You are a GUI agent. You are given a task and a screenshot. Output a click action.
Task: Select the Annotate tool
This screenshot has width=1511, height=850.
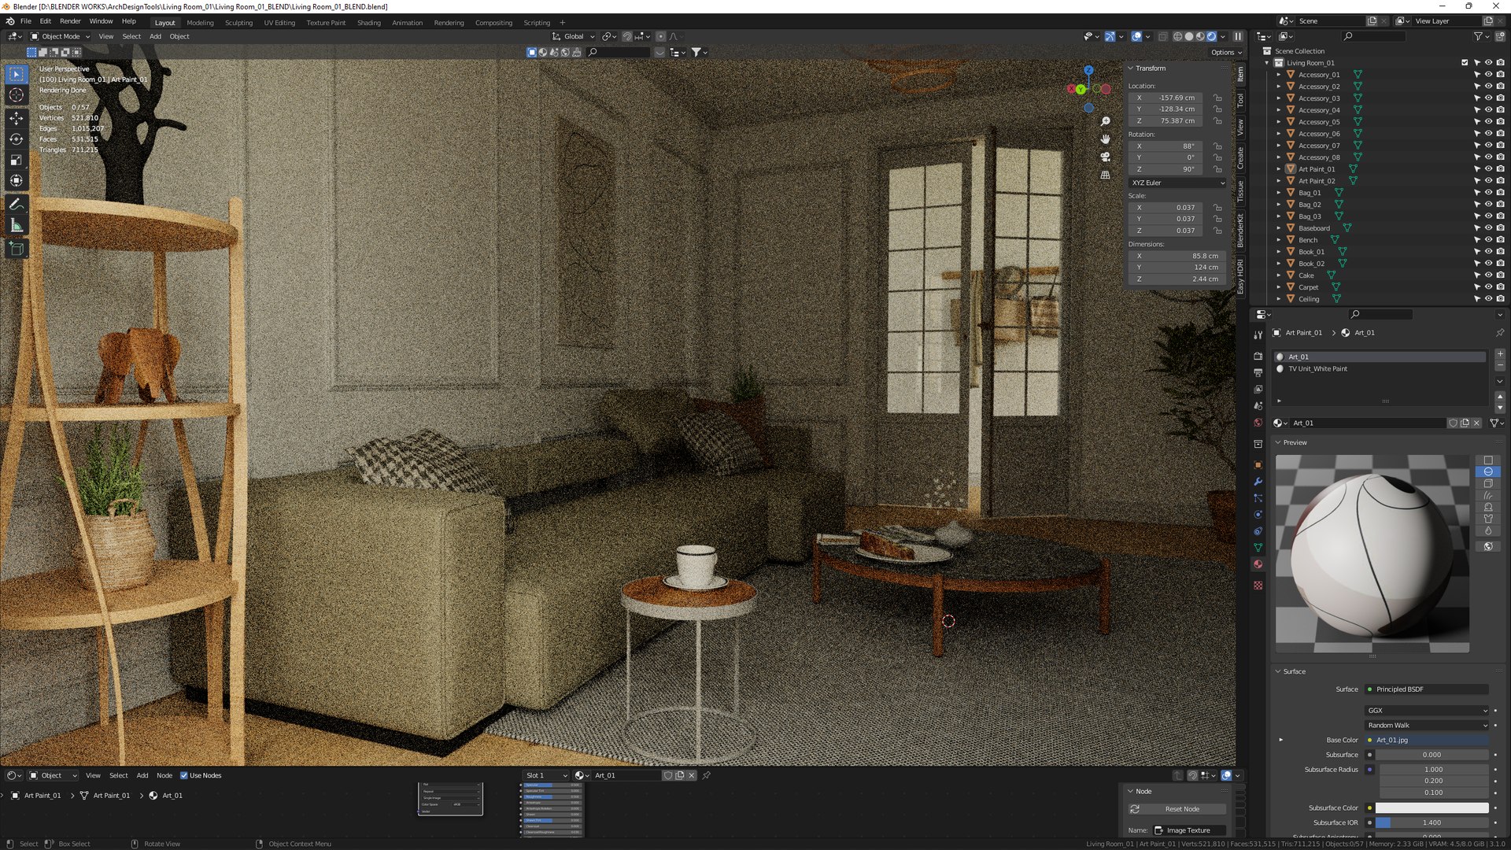coord(16,205)
